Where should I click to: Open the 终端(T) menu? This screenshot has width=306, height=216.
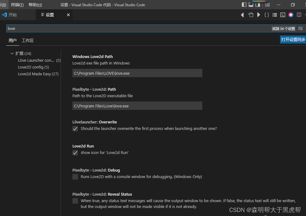click(17, 5)
